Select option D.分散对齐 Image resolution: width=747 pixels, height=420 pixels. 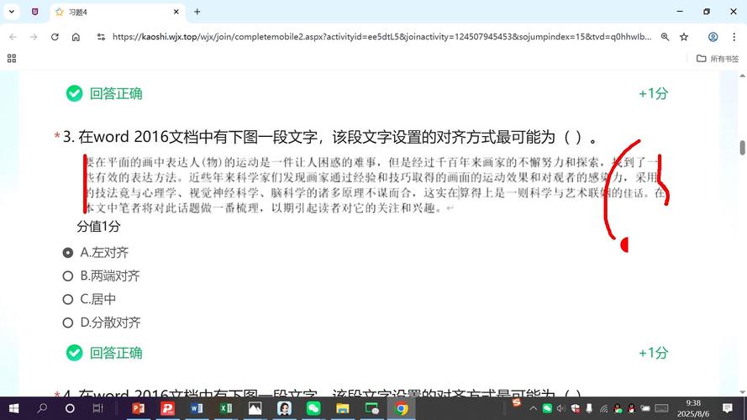point(102,323)
